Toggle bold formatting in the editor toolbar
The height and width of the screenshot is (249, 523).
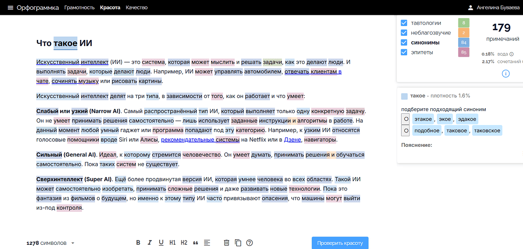click(x=138, y=242)
